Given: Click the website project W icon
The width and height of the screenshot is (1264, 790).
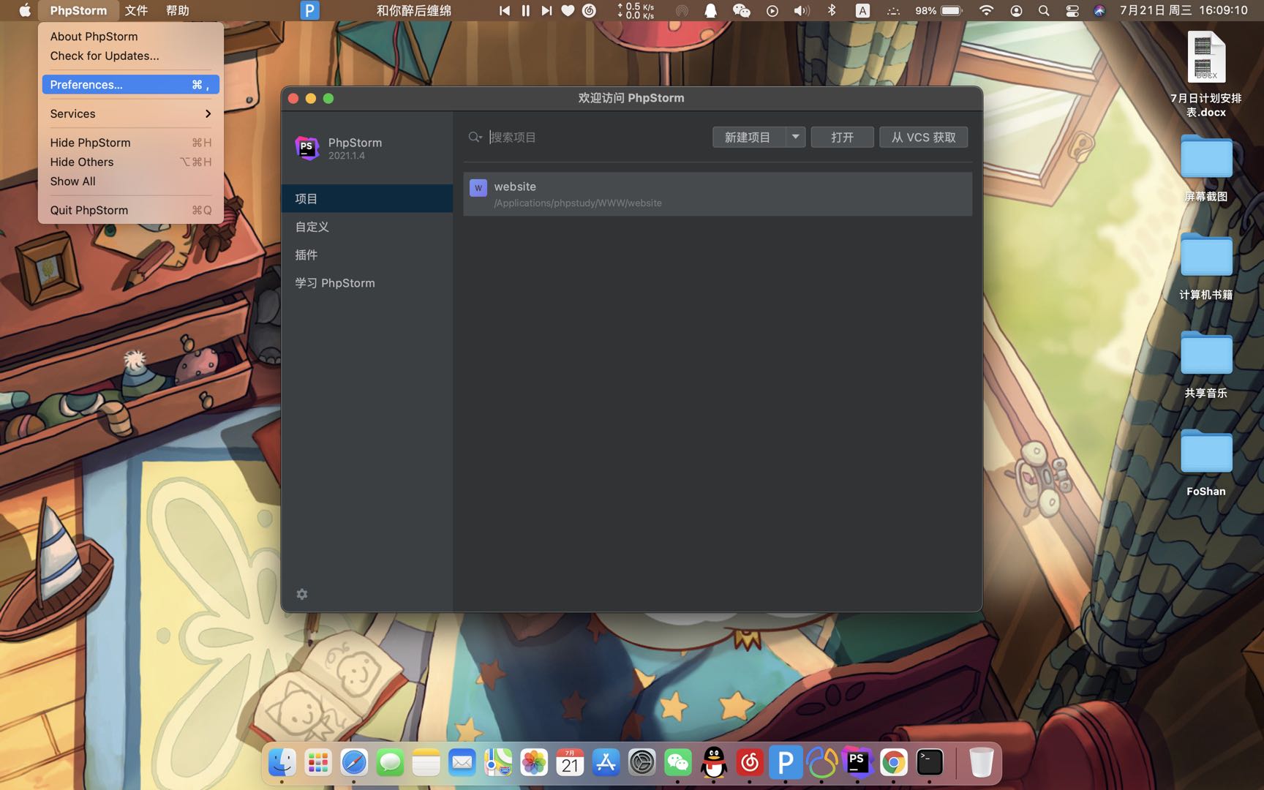Looking at the screenshot, I should [478, 188].
